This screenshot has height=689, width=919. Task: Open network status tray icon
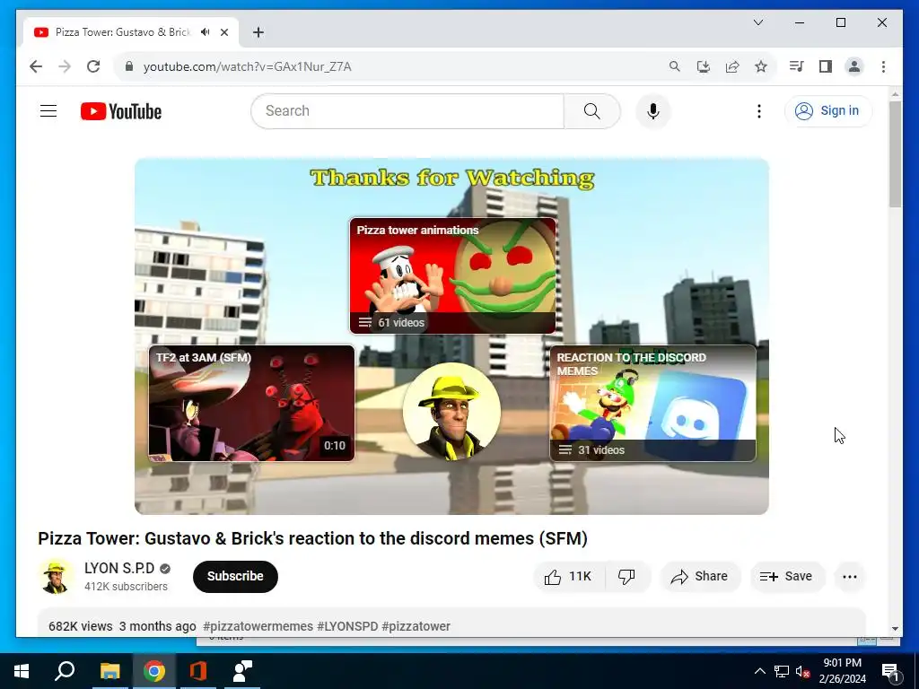782,671
